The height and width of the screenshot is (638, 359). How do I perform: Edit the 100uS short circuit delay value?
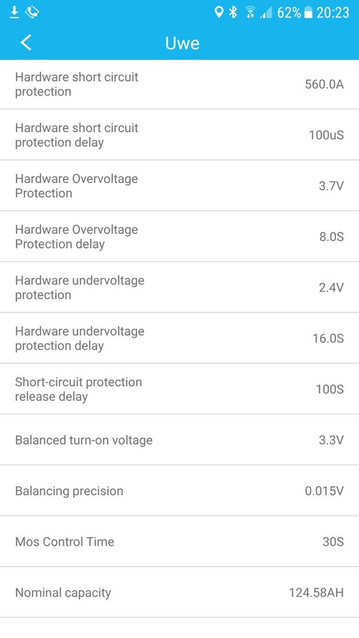[x=326, y=135]
